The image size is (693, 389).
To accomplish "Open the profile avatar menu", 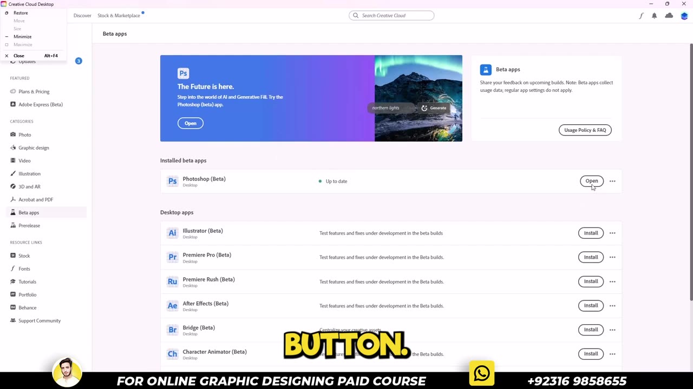I will pyautogui.click(x=684, y=16).
